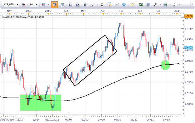The width and height of the screenshot is (195, 123).
Task: Click the chart type line icon
Action: 43,5
